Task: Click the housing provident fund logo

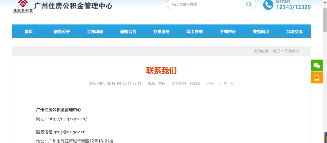Action: pyautogui.click(x=23, y=6)
